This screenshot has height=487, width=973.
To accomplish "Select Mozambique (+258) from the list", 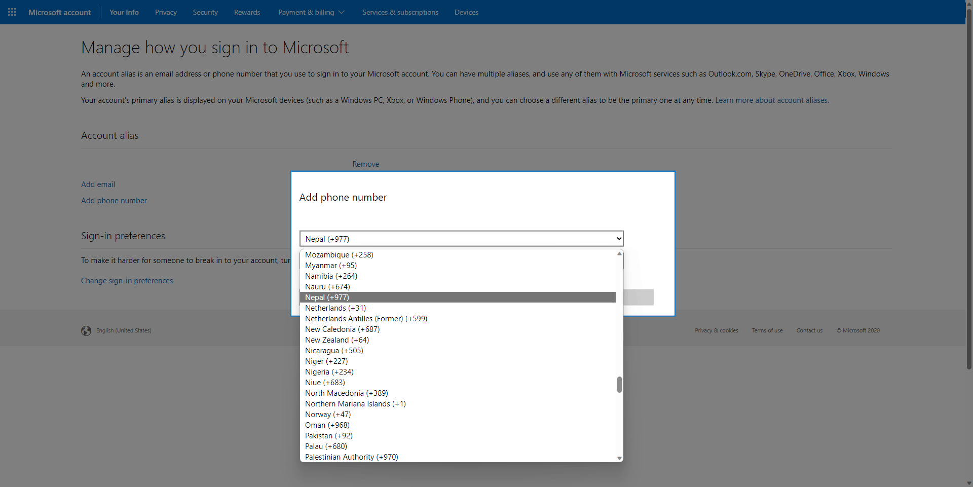I will point(458,255).
